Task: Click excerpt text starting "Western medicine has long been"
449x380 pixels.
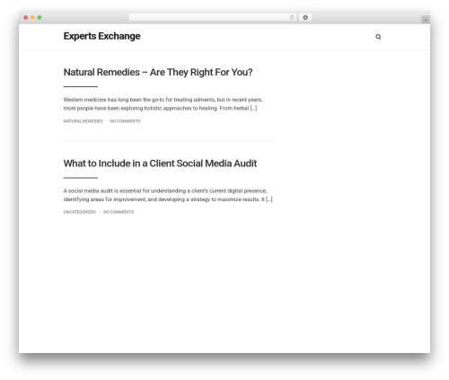Action: tap(163, 104)
